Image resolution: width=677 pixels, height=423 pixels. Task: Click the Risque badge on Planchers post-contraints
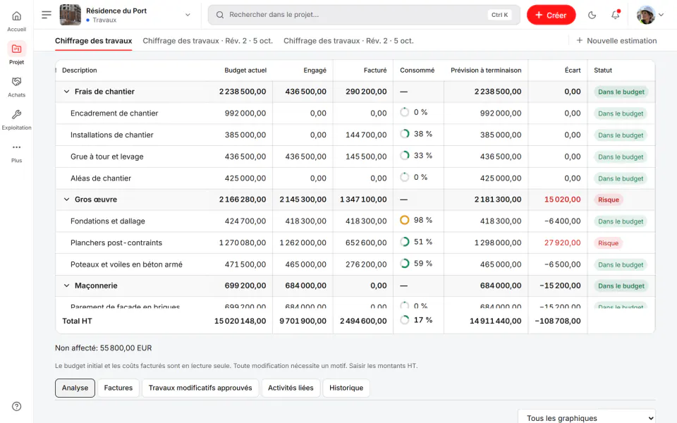[x=609, y=243]
